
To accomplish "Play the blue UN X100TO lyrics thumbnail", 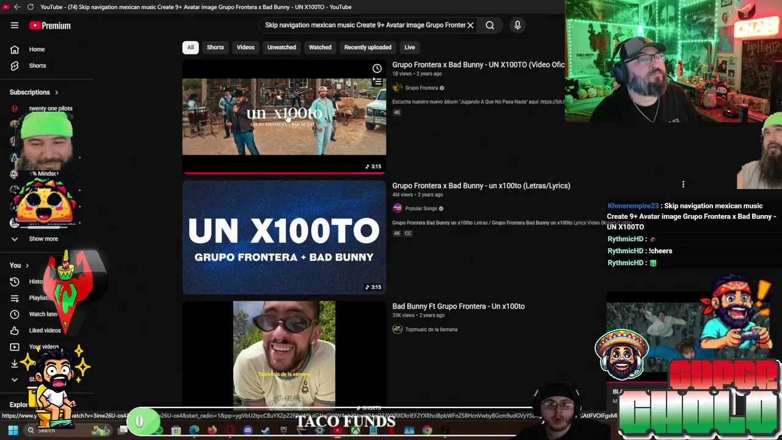I will [284, 238].
